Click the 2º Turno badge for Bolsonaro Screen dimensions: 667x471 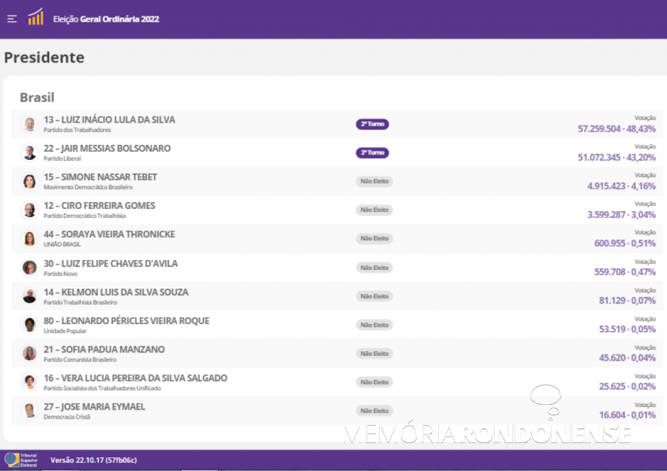(372, 153)
